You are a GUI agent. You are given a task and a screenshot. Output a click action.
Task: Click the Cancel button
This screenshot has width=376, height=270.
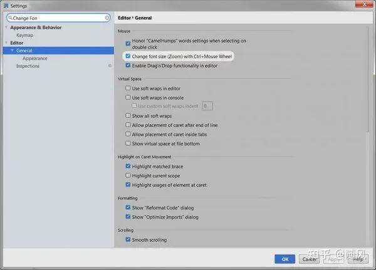click(x=310, y=259)
